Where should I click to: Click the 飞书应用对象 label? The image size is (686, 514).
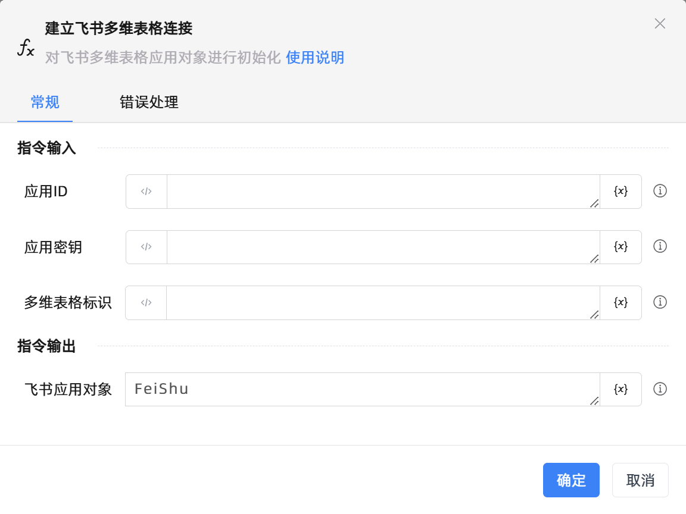point(68,389)
